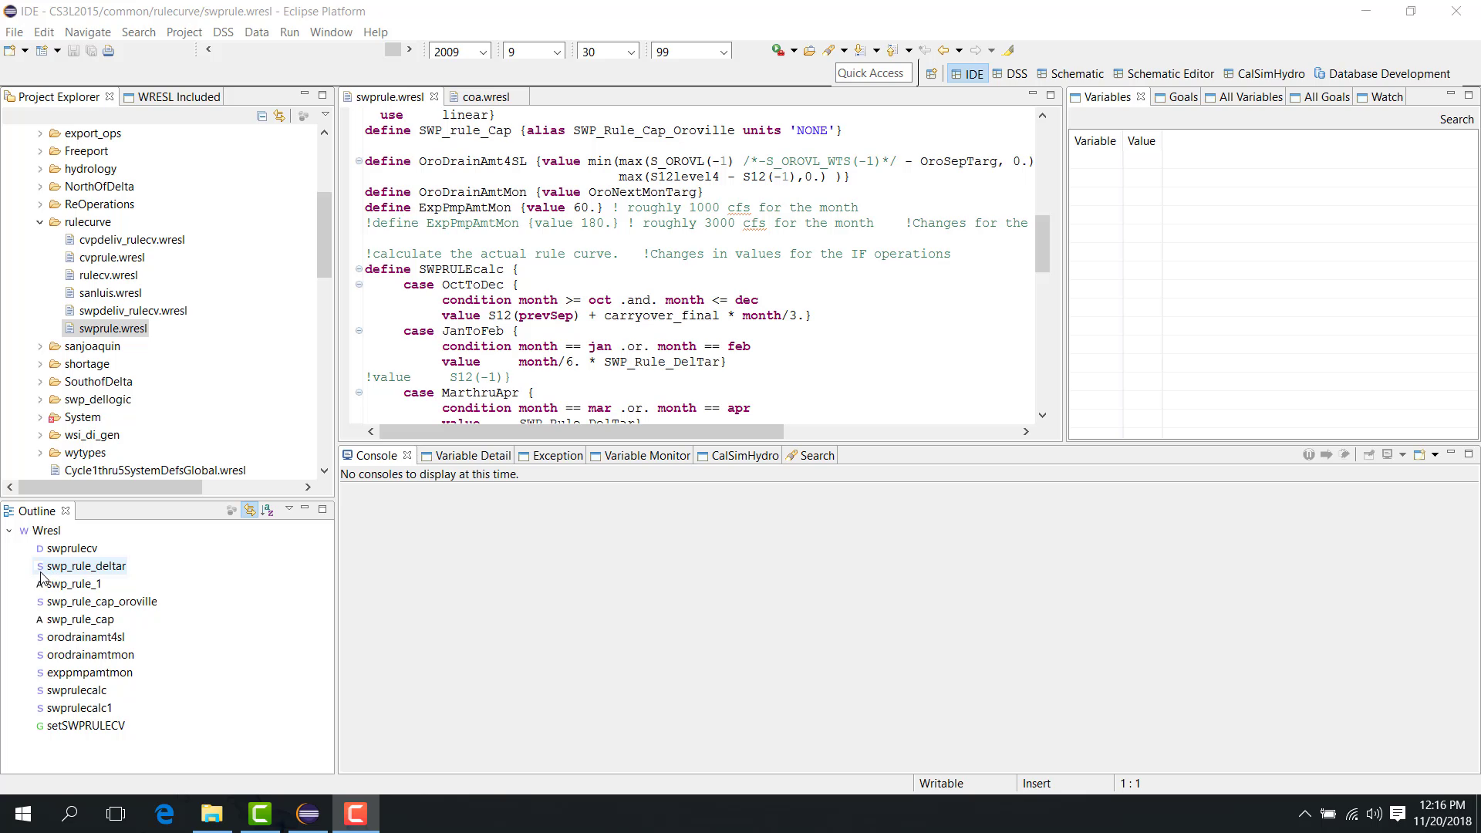Collapse the Wresl node in Outline
This screenshot has height=833, width=1481.
tap(9, 531)
